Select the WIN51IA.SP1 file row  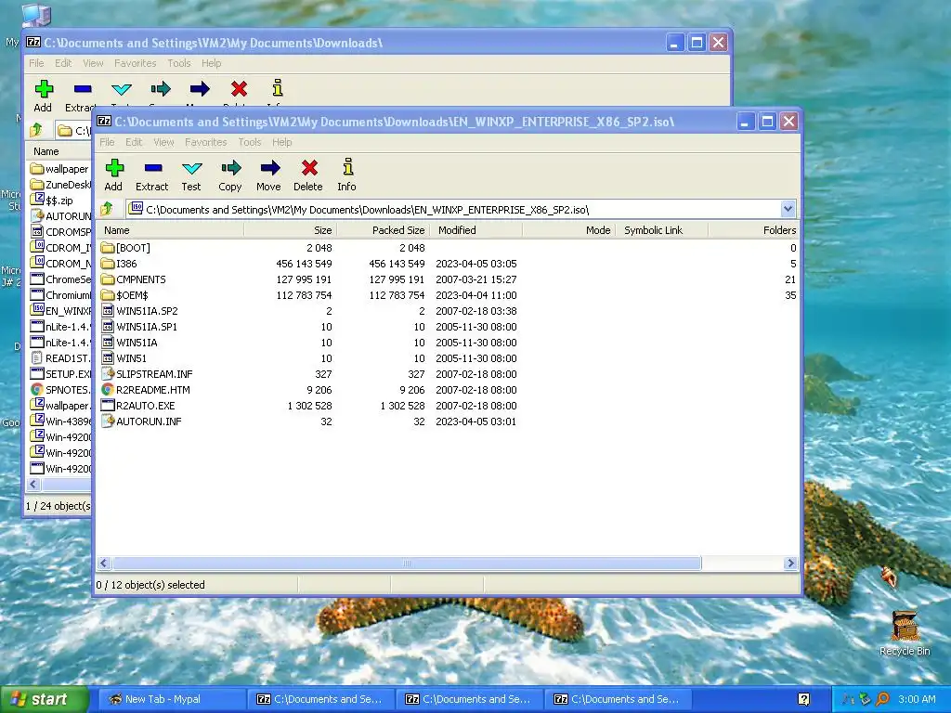tap(449, 327)
